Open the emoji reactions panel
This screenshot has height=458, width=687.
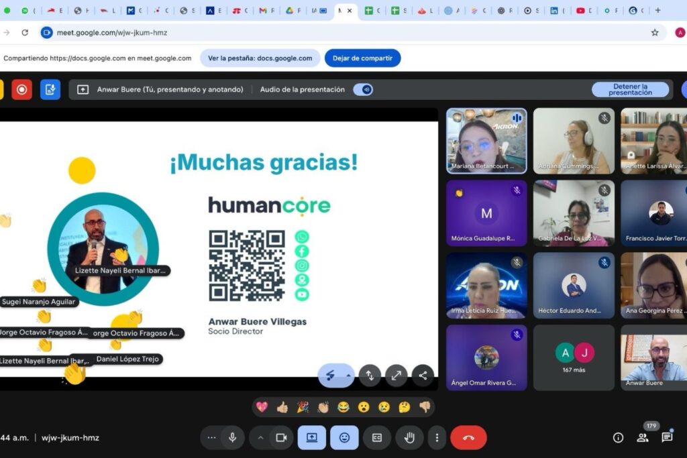(x=344, y=437)
